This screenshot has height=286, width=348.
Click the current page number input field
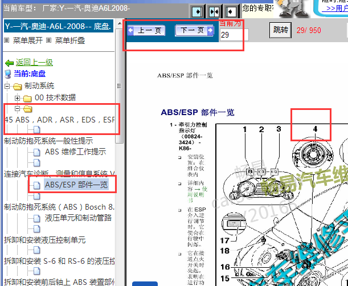point(234,35)
